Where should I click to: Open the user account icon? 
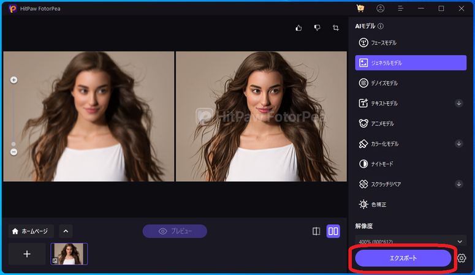(x=381, y=9)
